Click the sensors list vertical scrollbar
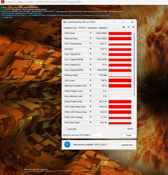 134,64
